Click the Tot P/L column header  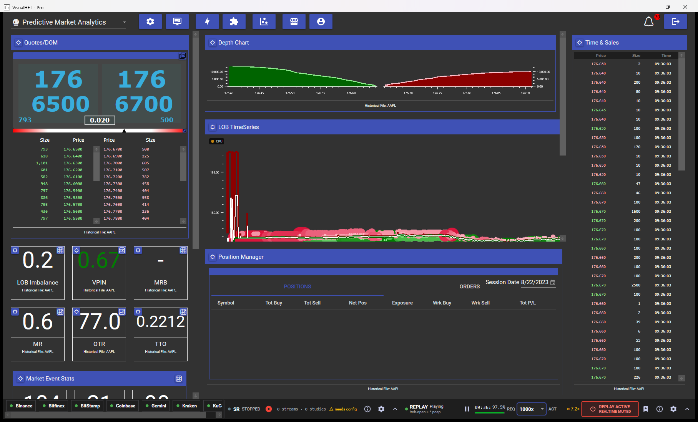click(527, 303)
